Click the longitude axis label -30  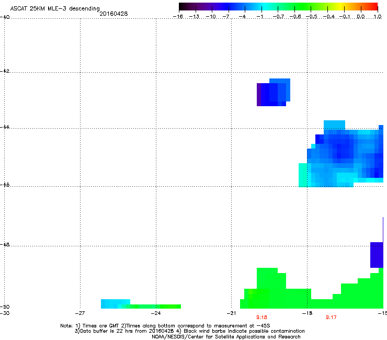point(5,313)
